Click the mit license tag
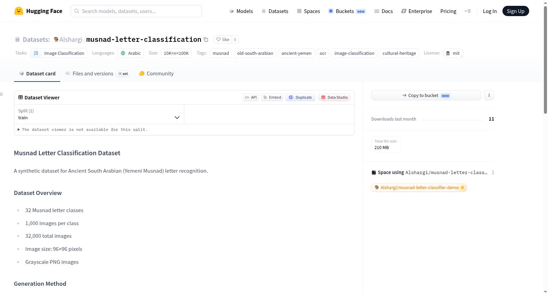This screenshot has height=295, width=548. 453,53
